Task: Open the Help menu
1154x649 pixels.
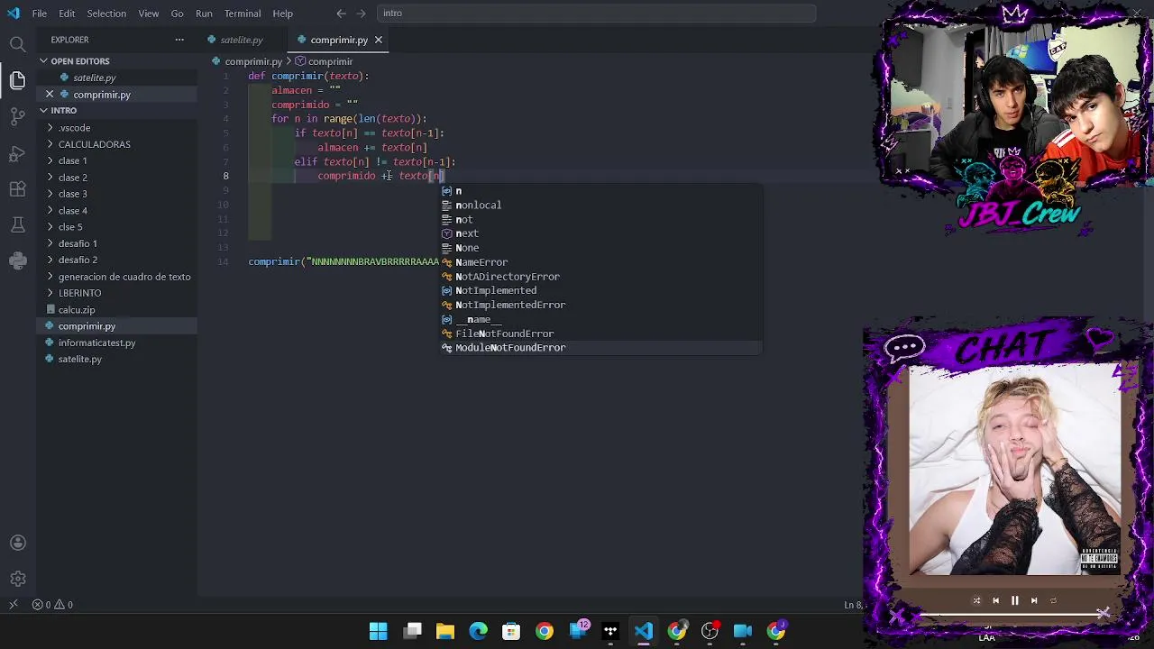Action: 283,14
